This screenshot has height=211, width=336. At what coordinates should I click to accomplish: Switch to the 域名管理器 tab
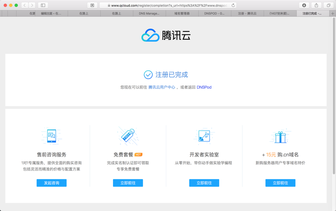[182, 13]
